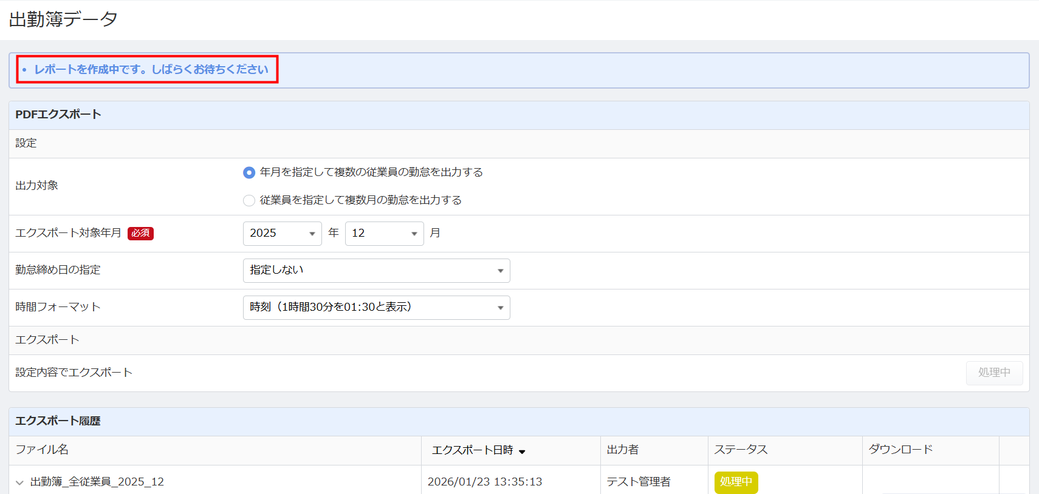Click the レポートを作成中です notification message
This screenshot has width=1039, height=494.
point(151,69)
